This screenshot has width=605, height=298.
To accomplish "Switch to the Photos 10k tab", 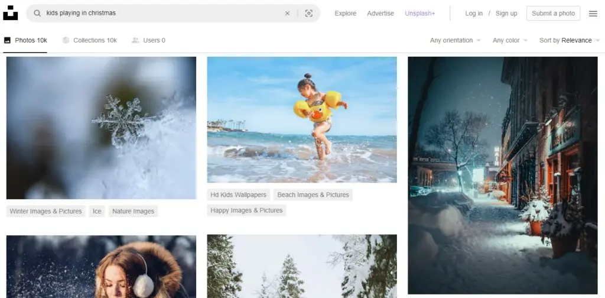I will tap(25, 40).
